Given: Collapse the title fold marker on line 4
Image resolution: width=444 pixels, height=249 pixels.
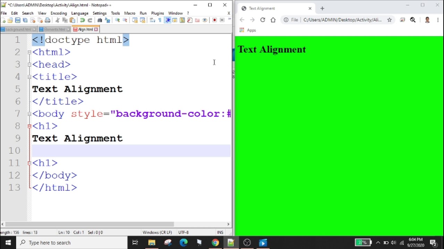Looking at the screenshot, I should [29, 77].
